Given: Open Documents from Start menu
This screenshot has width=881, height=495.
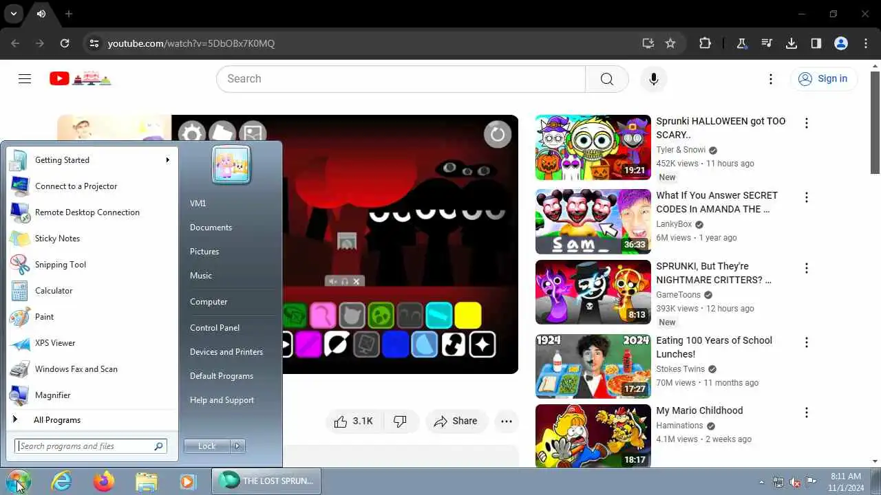Looking at the screenshot, I should pos(211,228).
